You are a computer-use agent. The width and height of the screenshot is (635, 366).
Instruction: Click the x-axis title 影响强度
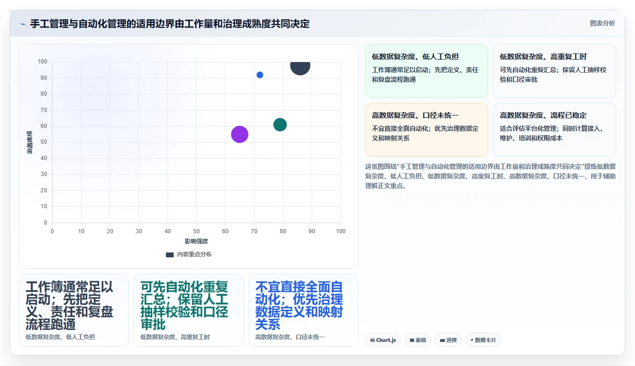point(197,241)
